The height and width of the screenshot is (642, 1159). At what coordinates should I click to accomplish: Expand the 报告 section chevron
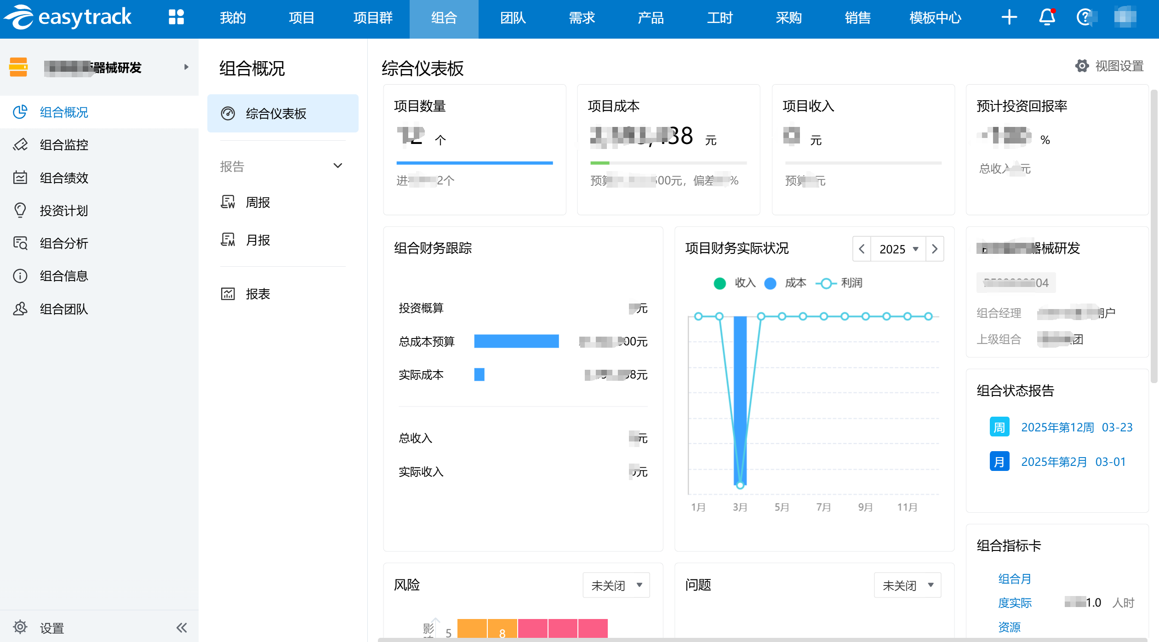tap(337, 166)
